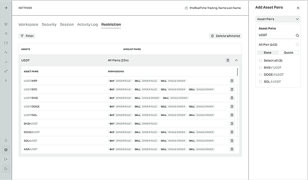Expand the sidebar with the arrow icon
Screen dimensions: 308x180
click(6, 8)
